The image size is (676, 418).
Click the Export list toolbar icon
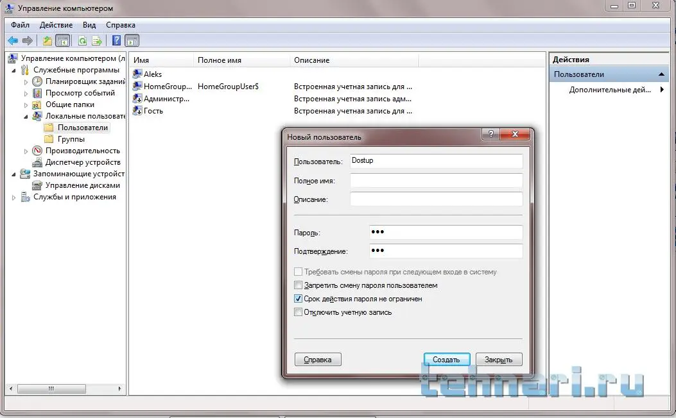tap(97, 41)
